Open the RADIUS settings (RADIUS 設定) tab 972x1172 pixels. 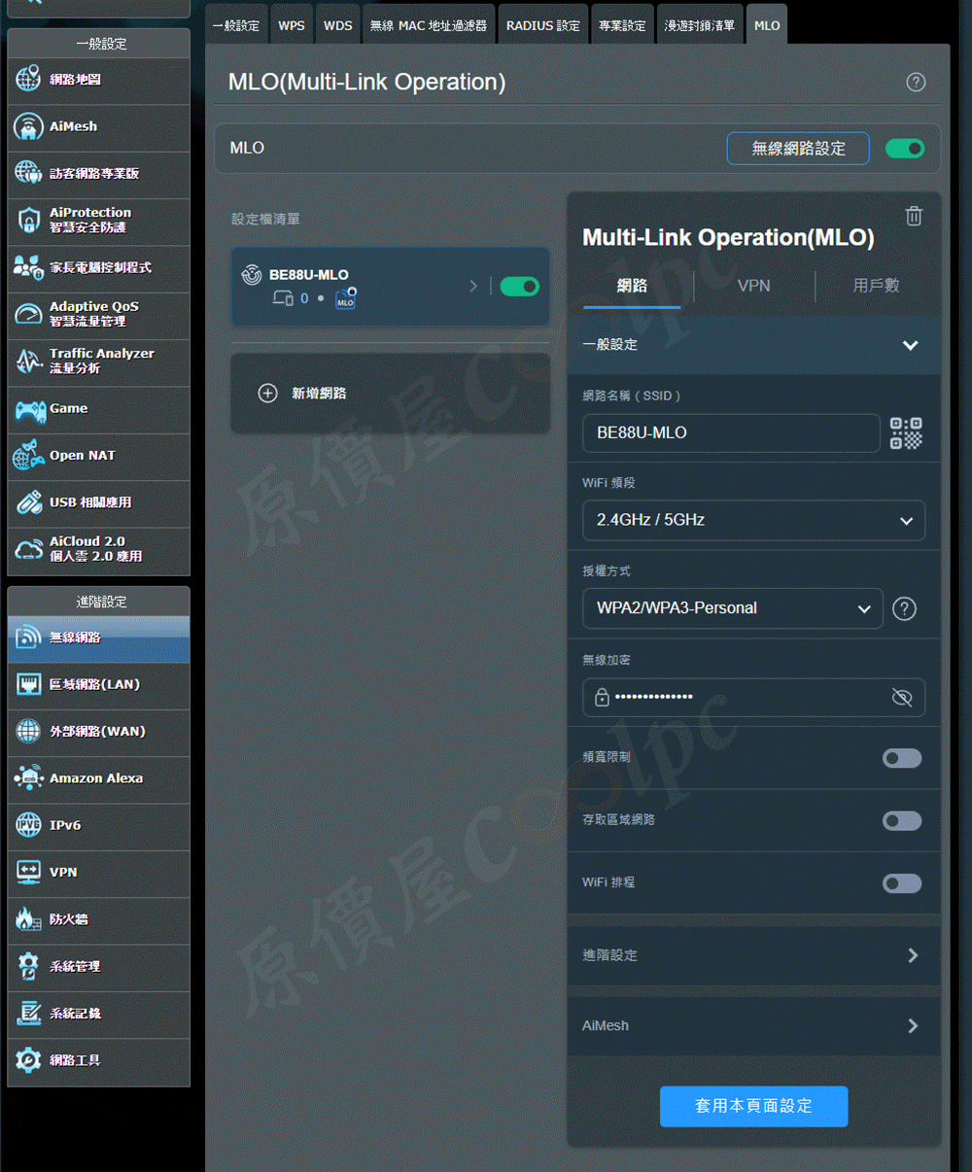point(543,25)
